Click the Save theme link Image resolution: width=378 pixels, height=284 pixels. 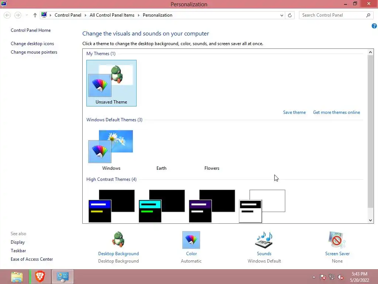(294, 112)
